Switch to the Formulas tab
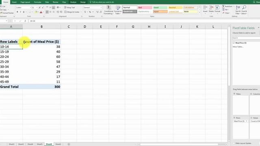The height and width of the screenshot is (146, 260). pos(37,2)
